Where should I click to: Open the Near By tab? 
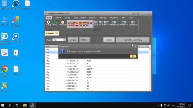(103, 18)
